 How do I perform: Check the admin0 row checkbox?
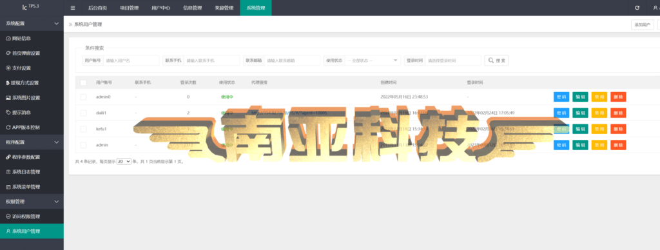83,97
